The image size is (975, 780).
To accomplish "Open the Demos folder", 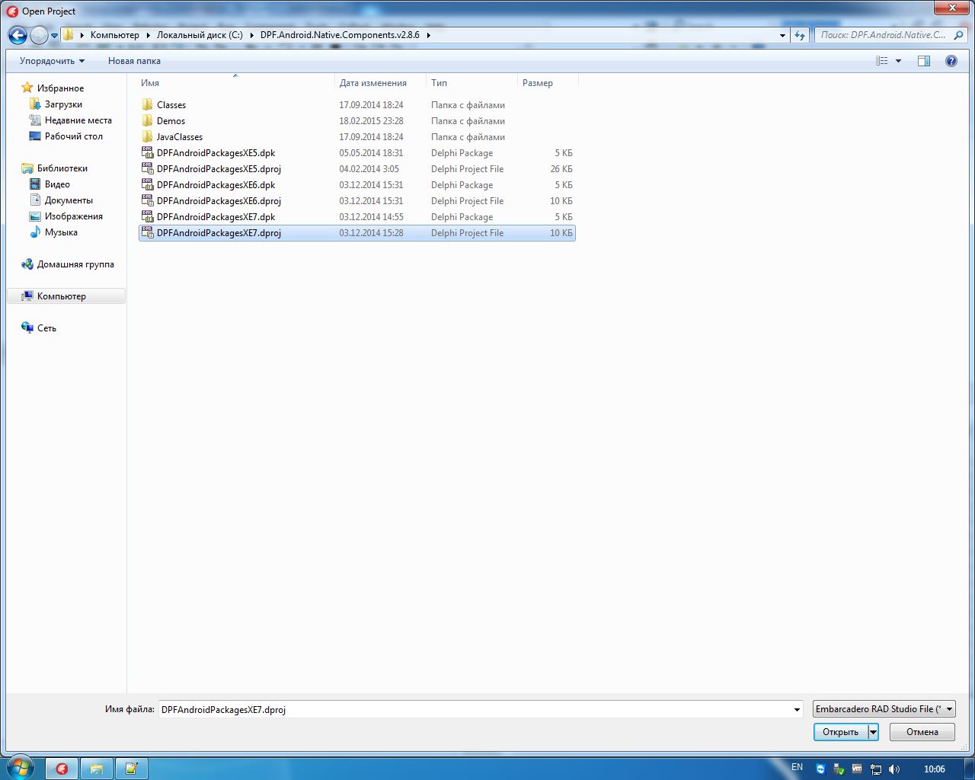I will point(171,121).
